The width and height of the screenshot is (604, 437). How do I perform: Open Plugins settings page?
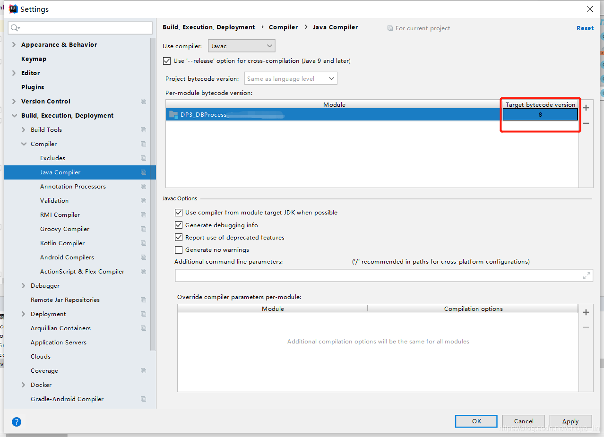click(x=33, y=87)
